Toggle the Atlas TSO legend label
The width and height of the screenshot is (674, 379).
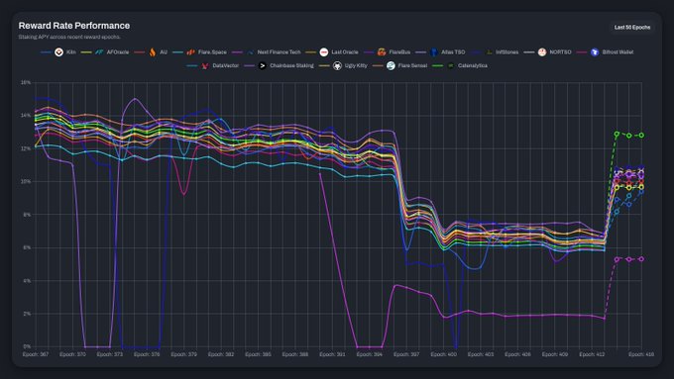pyautogui.click(x=453, y=51)
